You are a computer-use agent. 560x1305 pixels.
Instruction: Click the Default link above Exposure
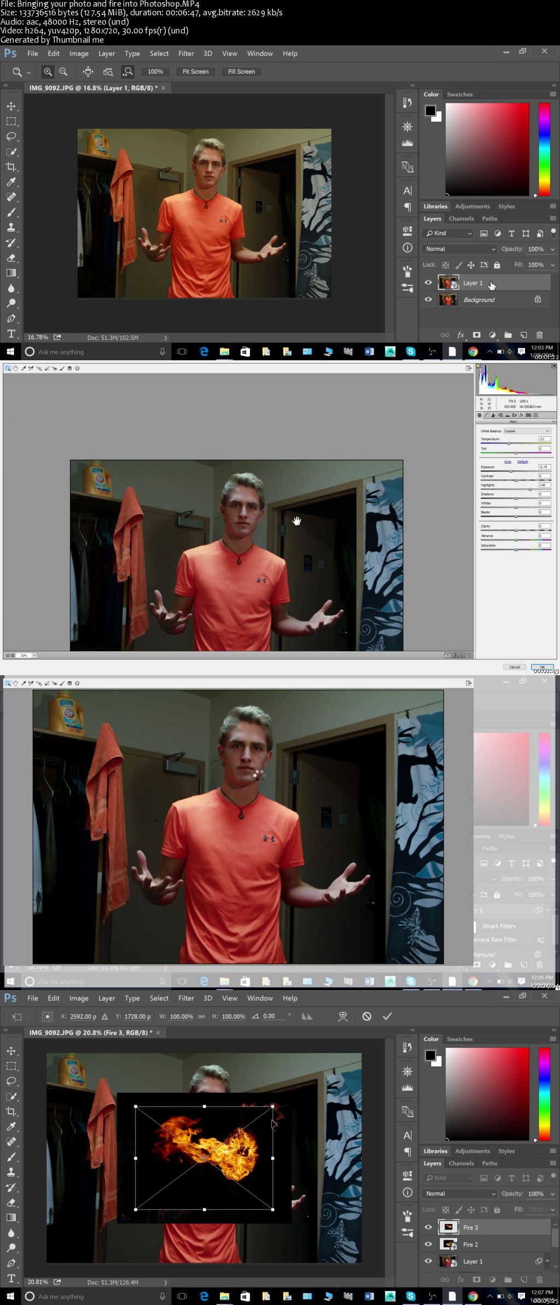(x=523, y=462)
